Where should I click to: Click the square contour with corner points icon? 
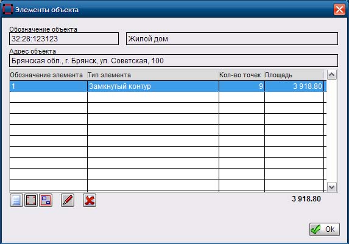(x=31, y=200)
